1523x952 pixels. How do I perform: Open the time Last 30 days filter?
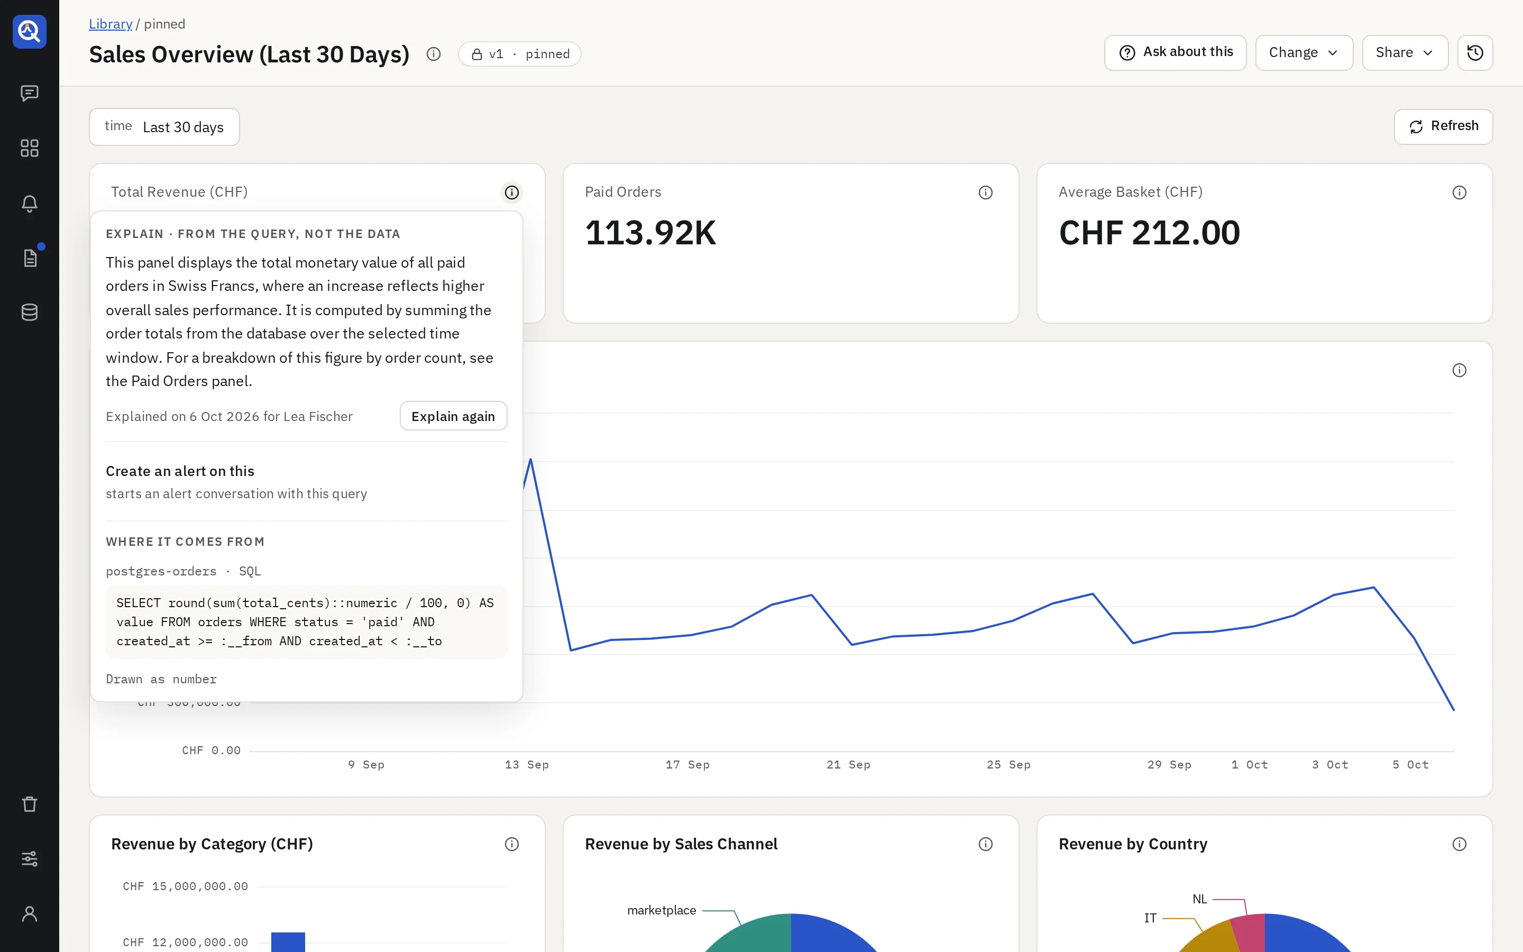(164, 127)
